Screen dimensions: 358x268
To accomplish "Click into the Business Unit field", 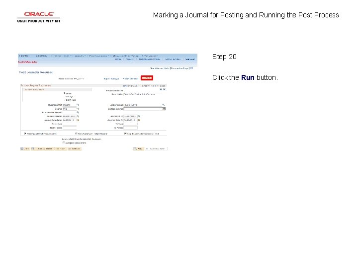I will point(70,105).
